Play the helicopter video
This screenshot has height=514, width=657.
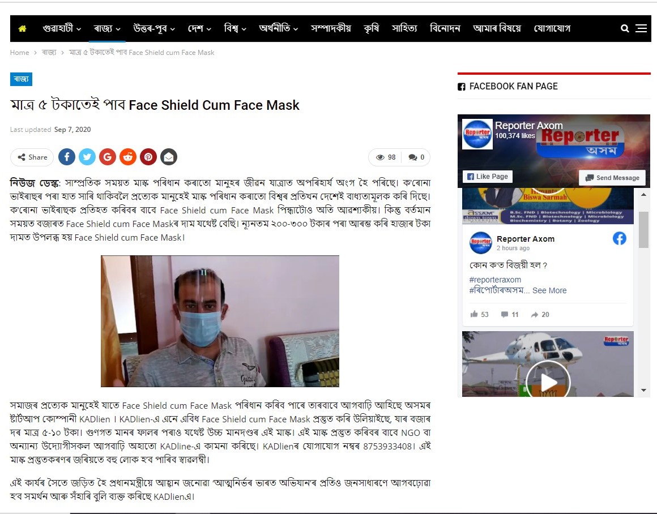pyautogui.click(x=548, y=382)
